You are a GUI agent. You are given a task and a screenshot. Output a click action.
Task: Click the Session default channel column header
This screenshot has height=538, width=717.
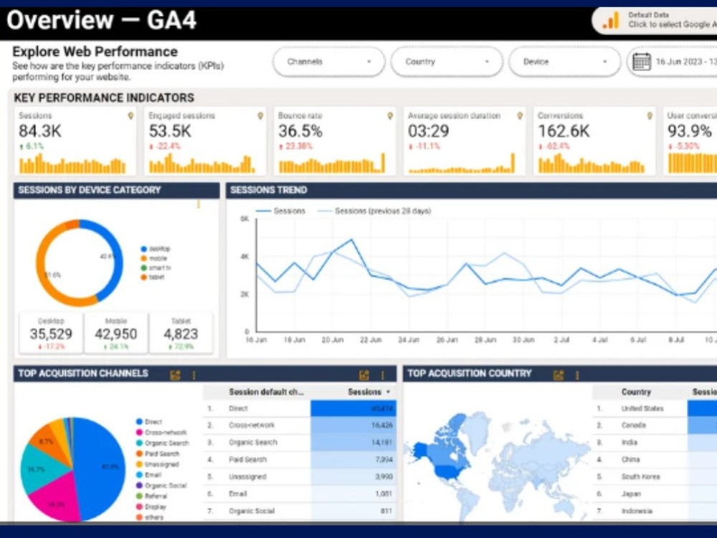[266, 392]
